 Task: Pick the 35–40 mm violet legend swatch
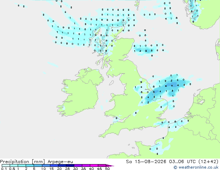click(86, 165)
